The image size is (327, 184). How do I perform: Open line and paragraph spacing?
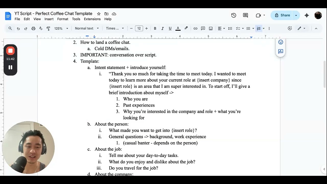pyautogui.click(x=230, y=28)
